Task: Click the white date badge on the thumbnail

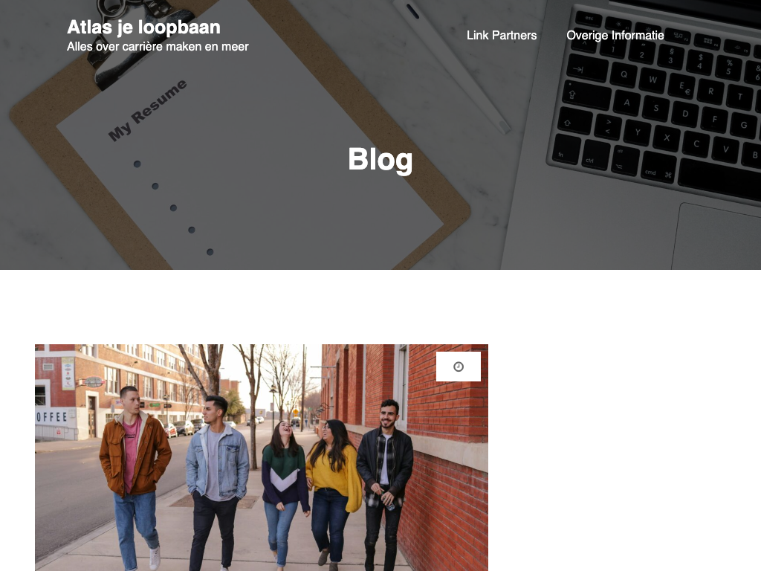Action: 458,367
